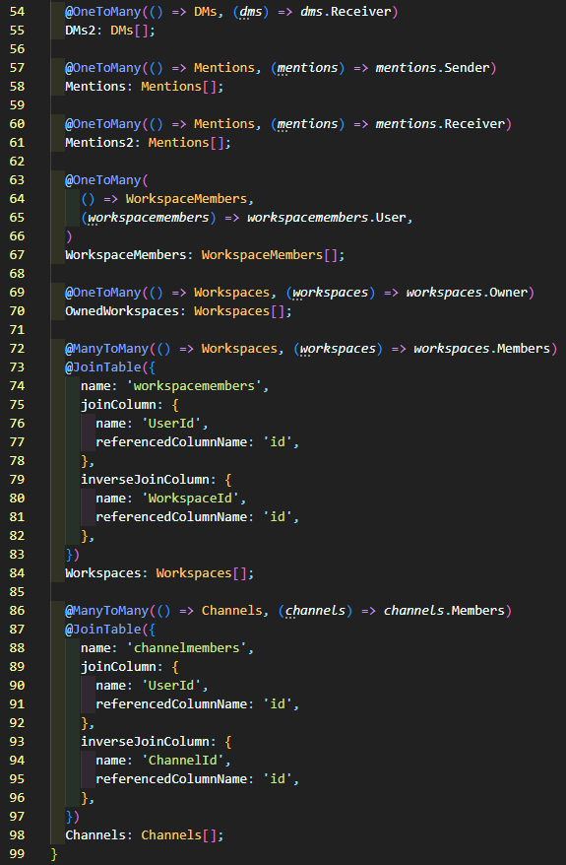The width and height of the screenshot is (566, 865).
Task: Click Channels property name on line 98
Action: click(x=95, y=835)
